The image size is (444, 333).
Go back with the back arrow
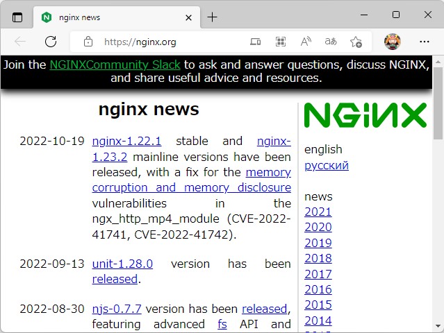pos(20,42)
